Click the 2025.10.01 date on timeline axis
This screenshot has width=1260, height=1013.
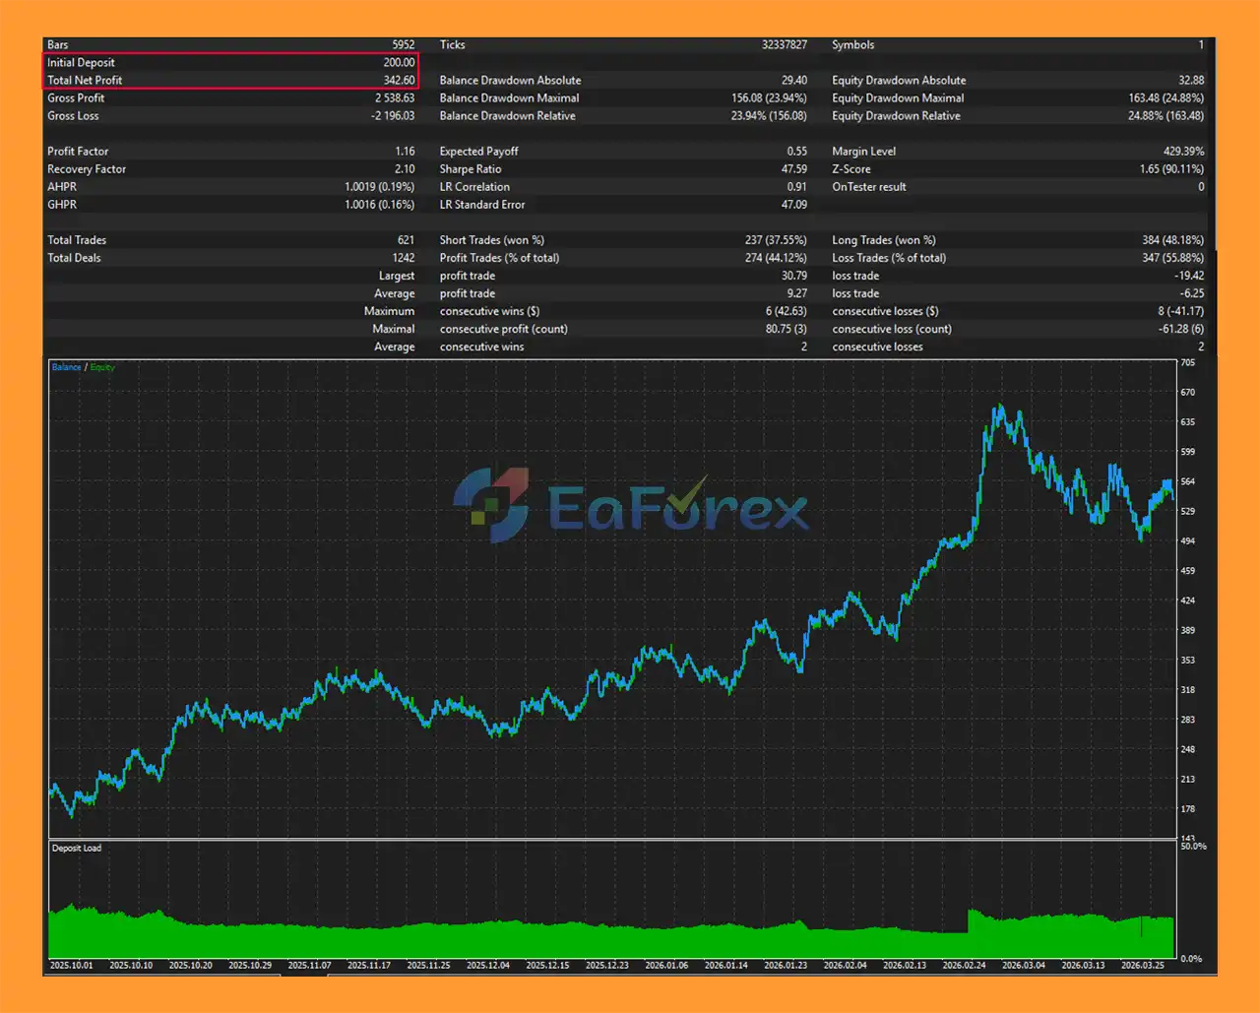pos(71,965)
